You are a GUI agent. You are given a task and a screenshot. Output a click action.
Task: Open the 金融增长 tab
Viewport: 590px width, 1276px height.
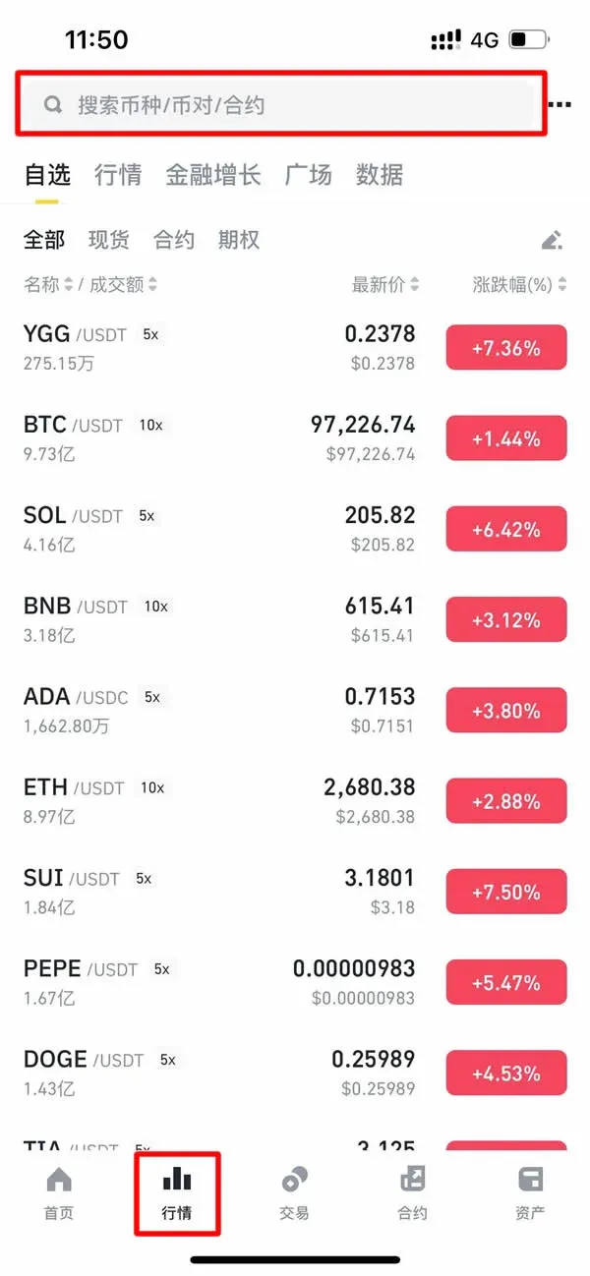(213, 174)
